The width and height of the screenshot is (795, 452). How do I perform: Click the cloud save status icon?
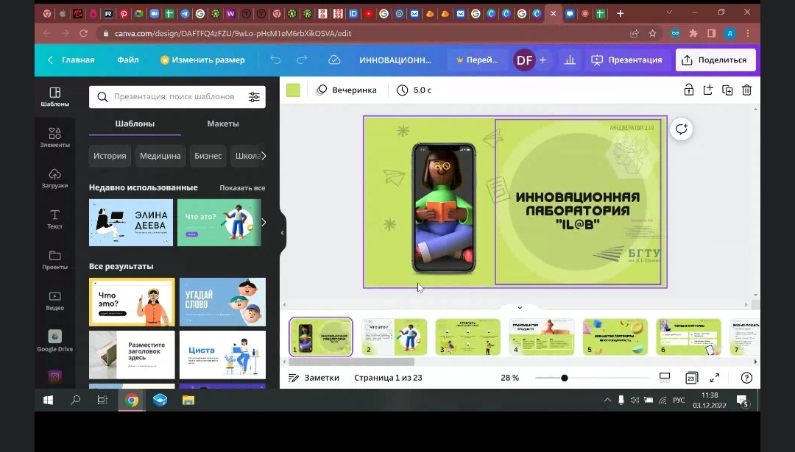click(334, 60)
